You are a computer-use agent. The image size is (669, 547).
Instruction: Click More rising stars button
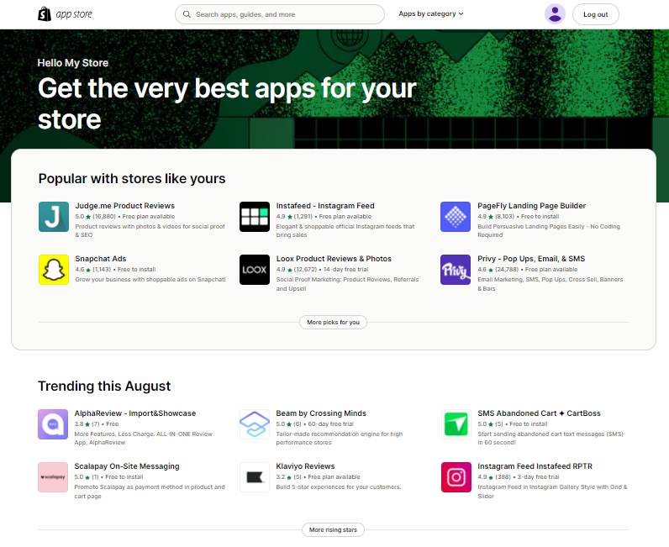pos(333,529)
